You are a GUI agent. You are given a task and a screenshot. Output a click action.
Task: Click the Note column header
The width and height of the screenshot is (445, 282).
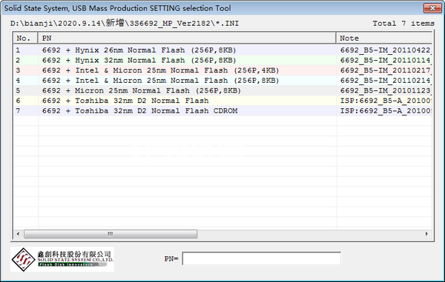[384, 38]
